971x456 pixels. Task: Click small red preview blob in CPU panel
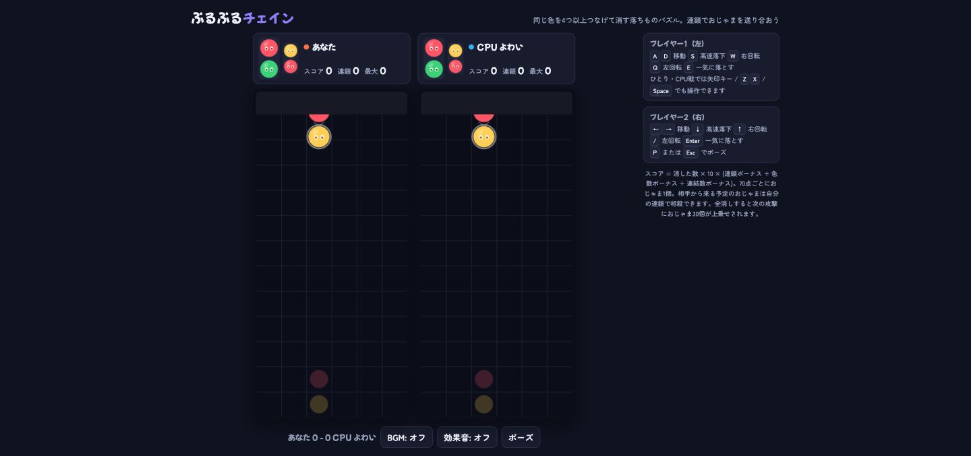[x=456, y=66]
